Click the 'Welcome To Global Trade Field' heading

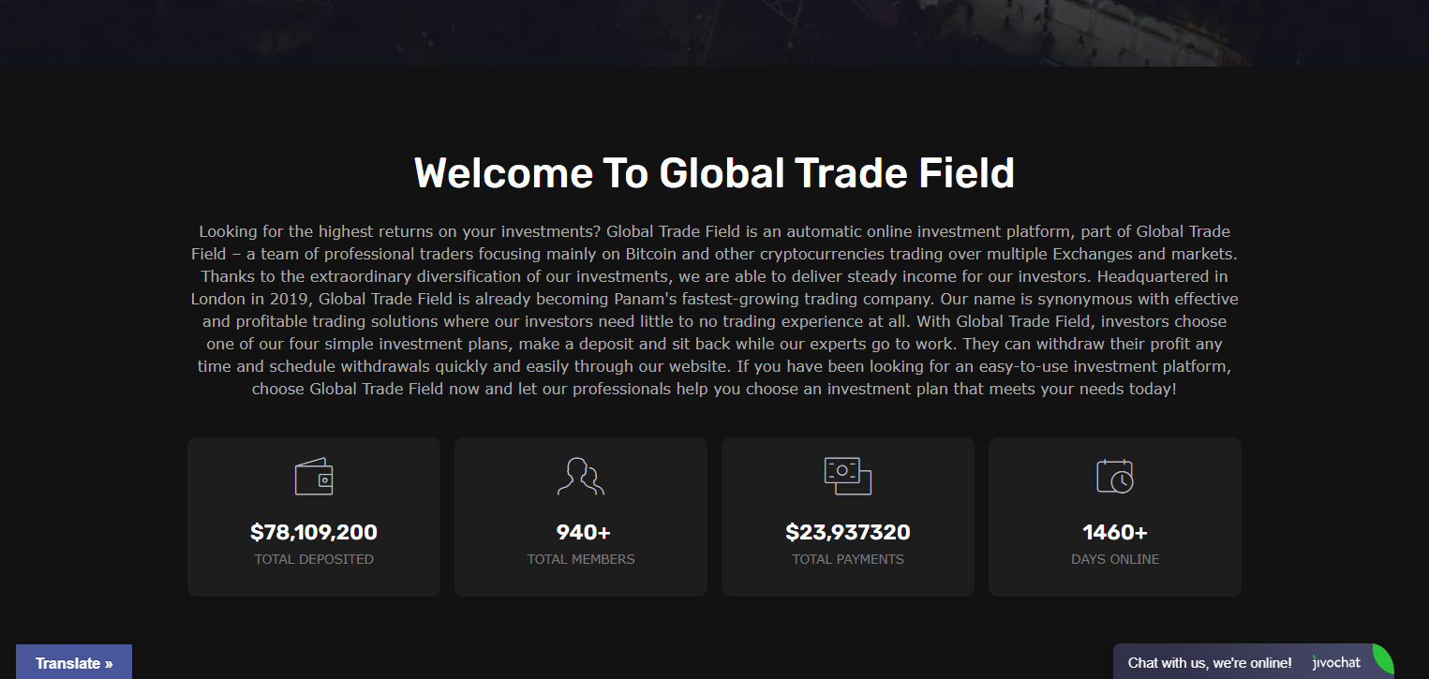tap(714, 173)
